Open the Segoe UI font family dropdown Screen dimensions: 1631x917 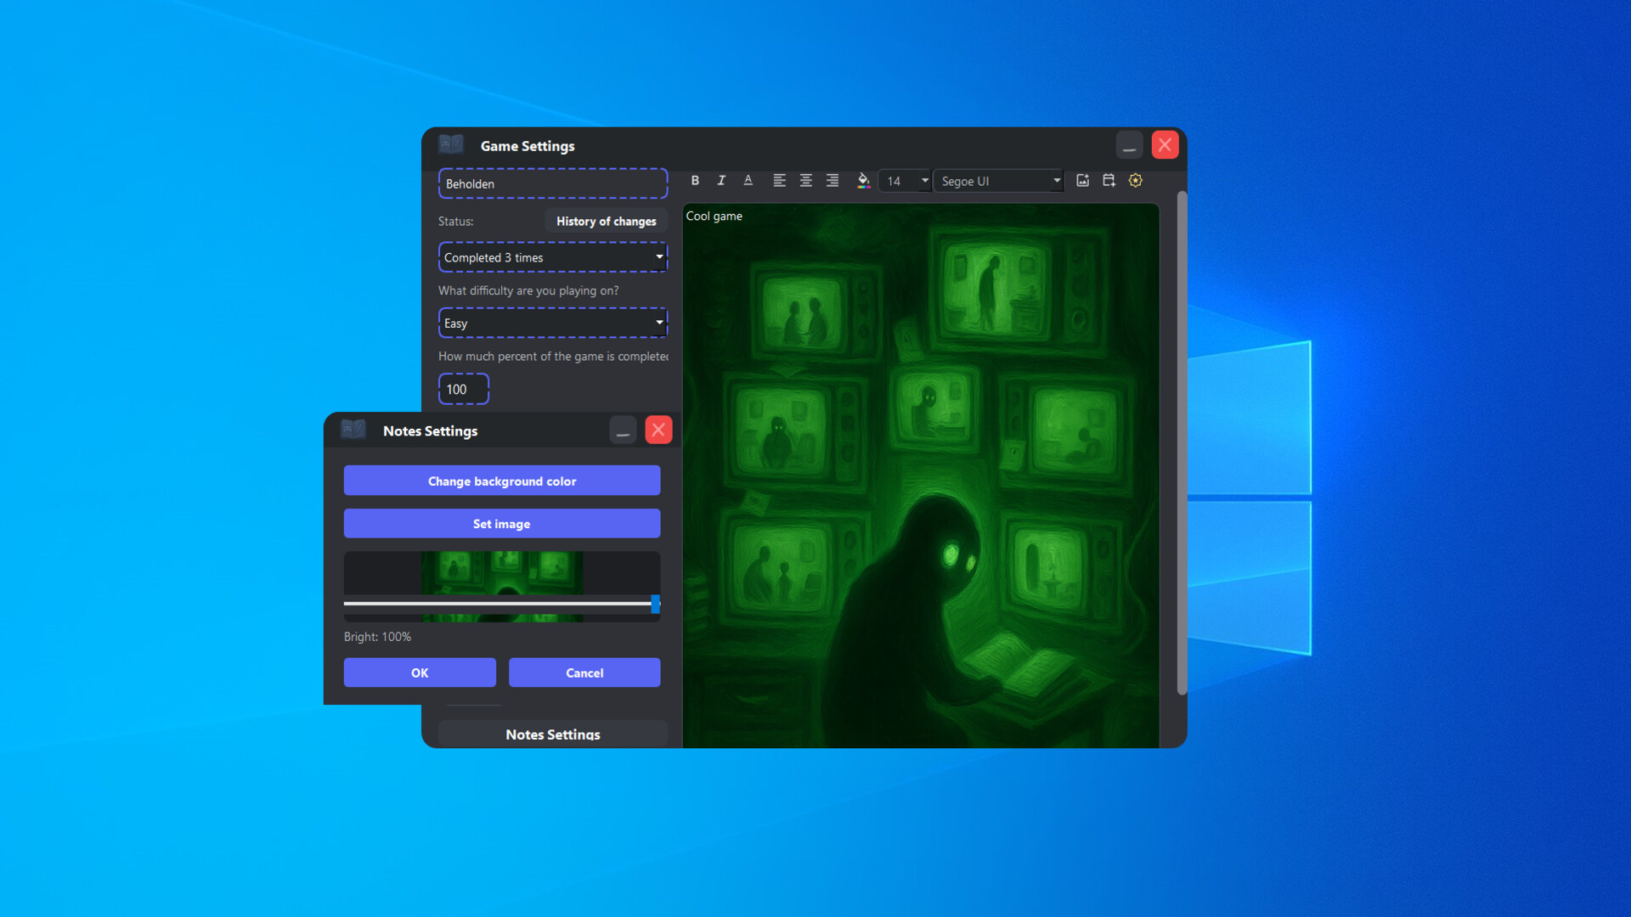(998, 180)
